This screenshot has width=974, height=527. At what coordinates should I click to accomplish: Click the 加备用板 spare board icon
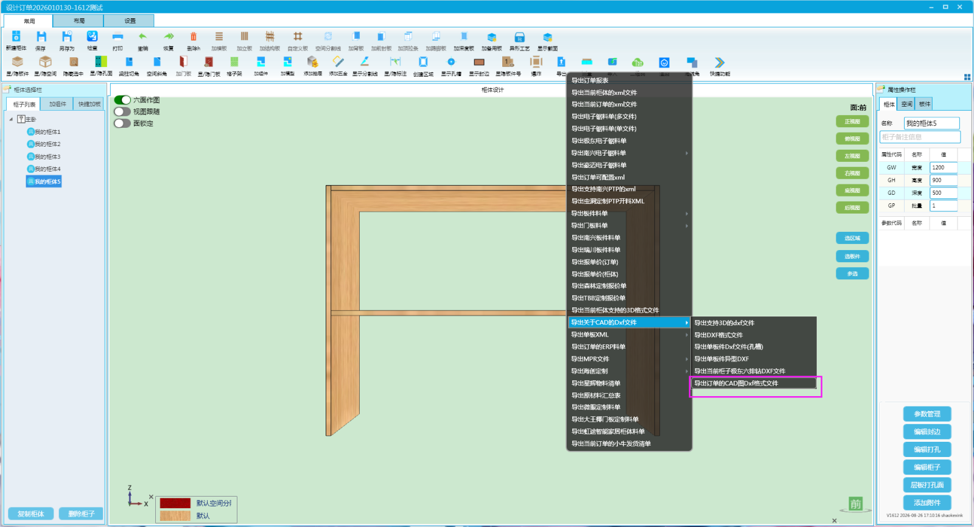pos(492,37)
